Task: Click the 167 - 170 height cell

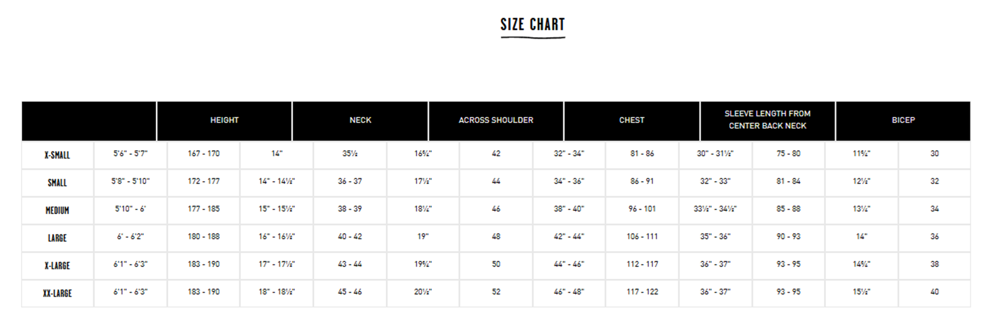Action: pyautogui.click(x=204, y=154)
